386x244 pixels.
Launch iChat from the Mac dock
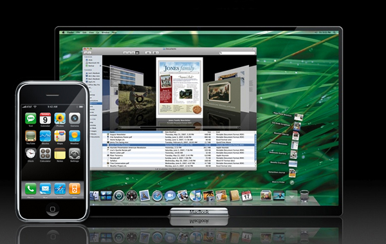pos(170,196)
